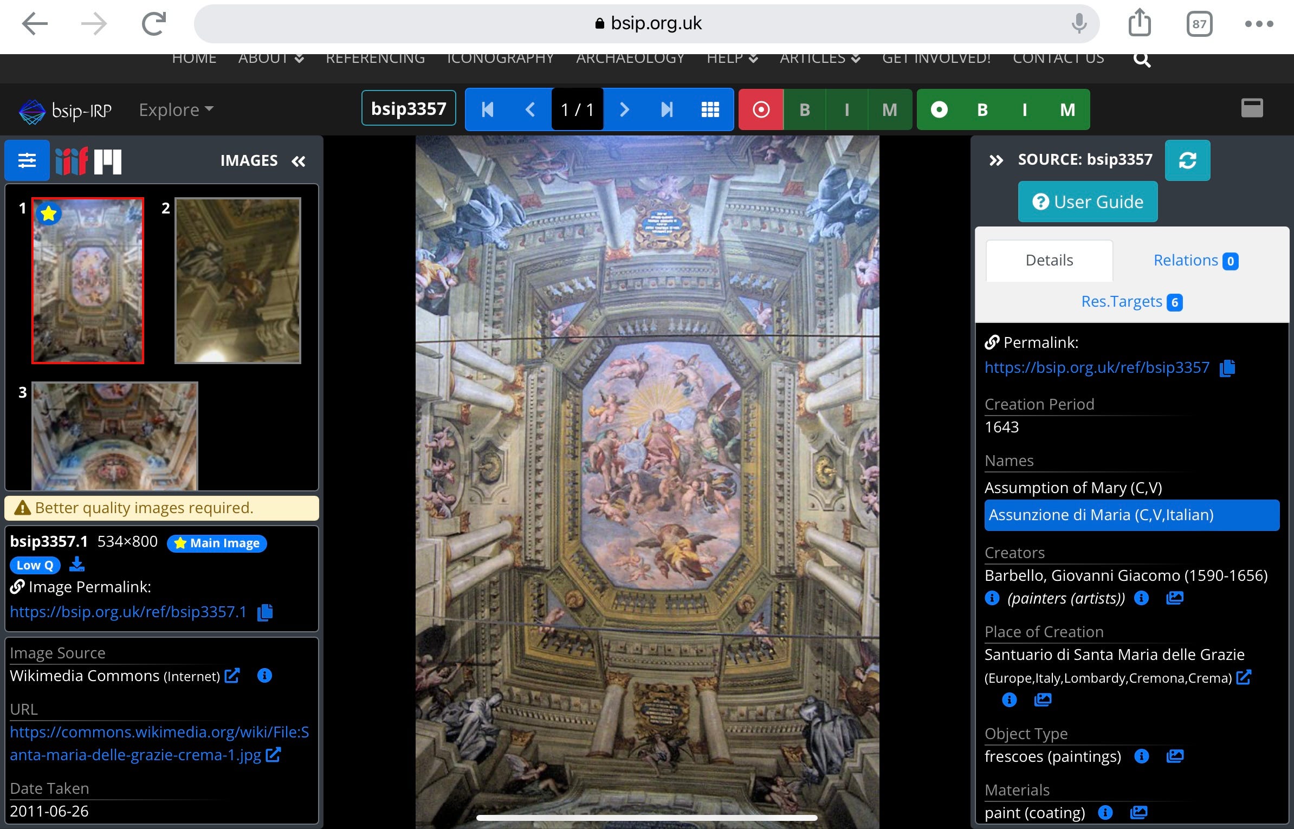Collapse the SOURCE panel with double chevron
Image resolution: width=1294 pixels, height=829 pixels.
click(996, 160)
